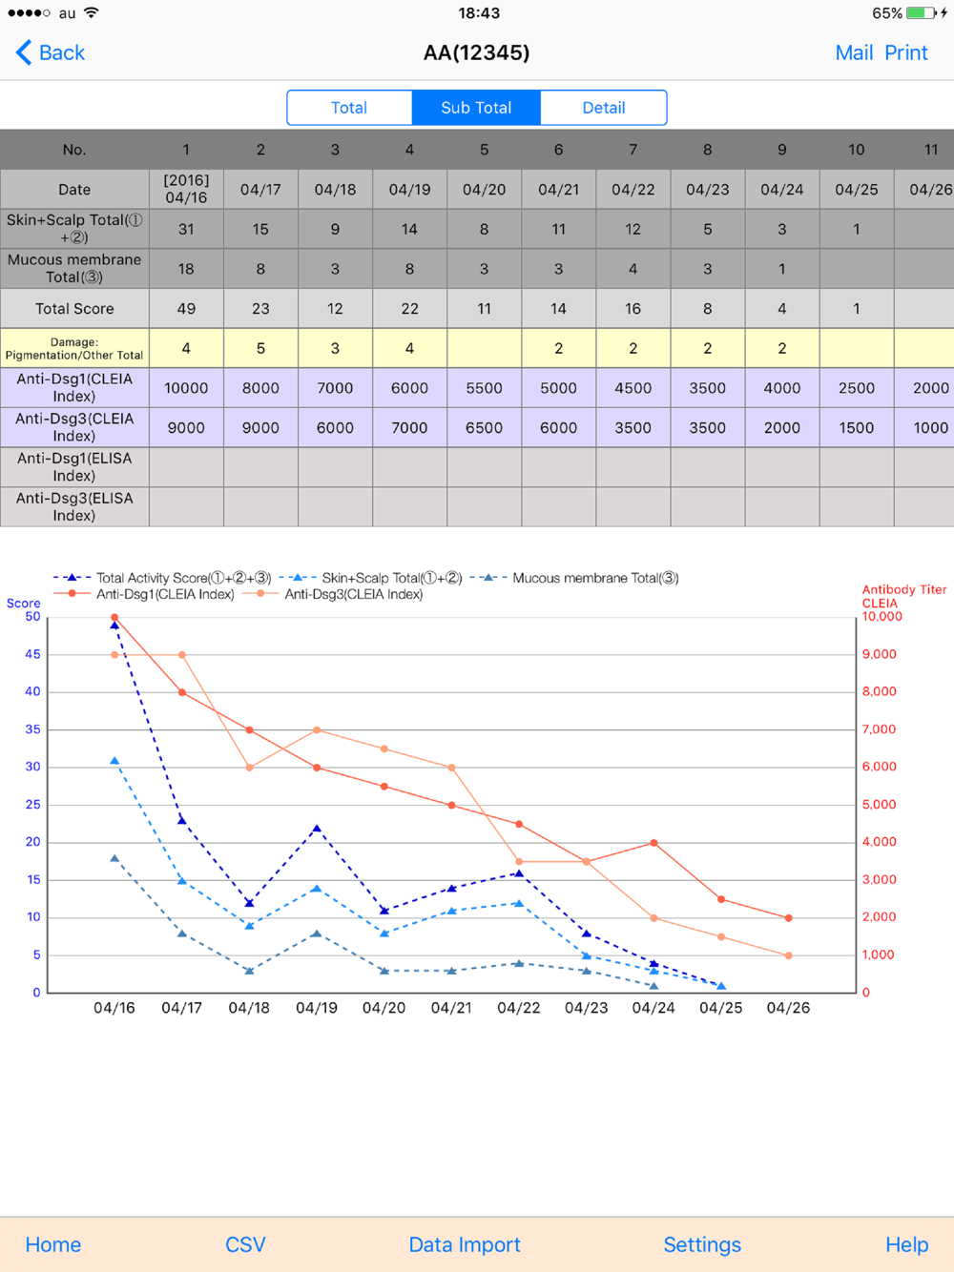Select the Anti-Dsg3(CLEIA Index) row header
Screen dimensions: 954x1272
74,427
